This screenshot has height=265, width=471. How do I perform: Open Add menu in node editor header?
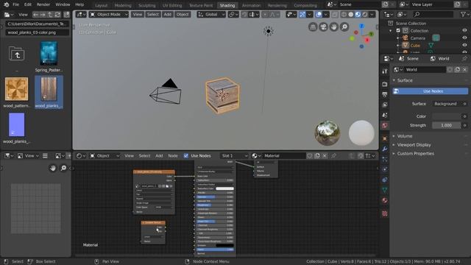(159, 155)
